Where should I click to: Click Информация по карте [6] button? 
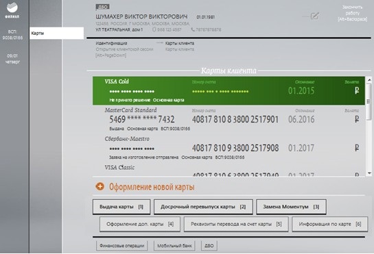pyautogui.click(x=330, y=224)
